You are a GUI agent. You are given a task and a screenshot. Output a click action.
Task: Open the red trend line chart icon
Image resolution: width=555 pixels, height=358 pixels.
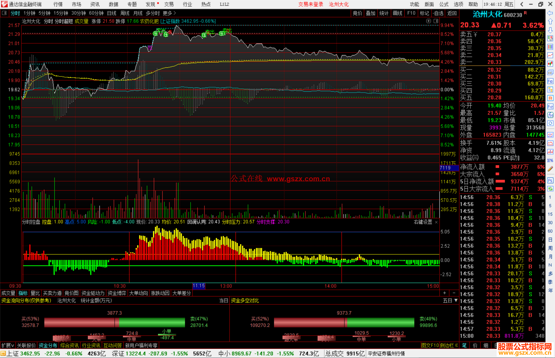tap(550, 55)
